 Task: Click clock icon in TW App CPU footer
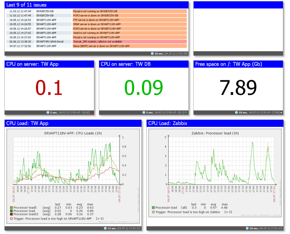point(48,113)
